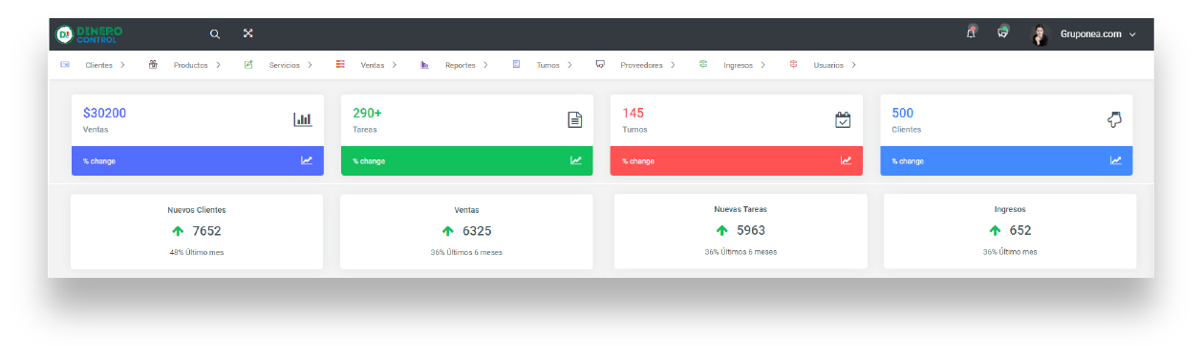
Task: Click trend line icon on green bar
Action: point(576,160)
